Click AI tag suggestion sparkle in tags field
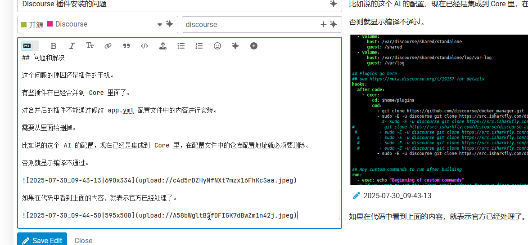The image size is (528, 245). [x=333, y=24]
